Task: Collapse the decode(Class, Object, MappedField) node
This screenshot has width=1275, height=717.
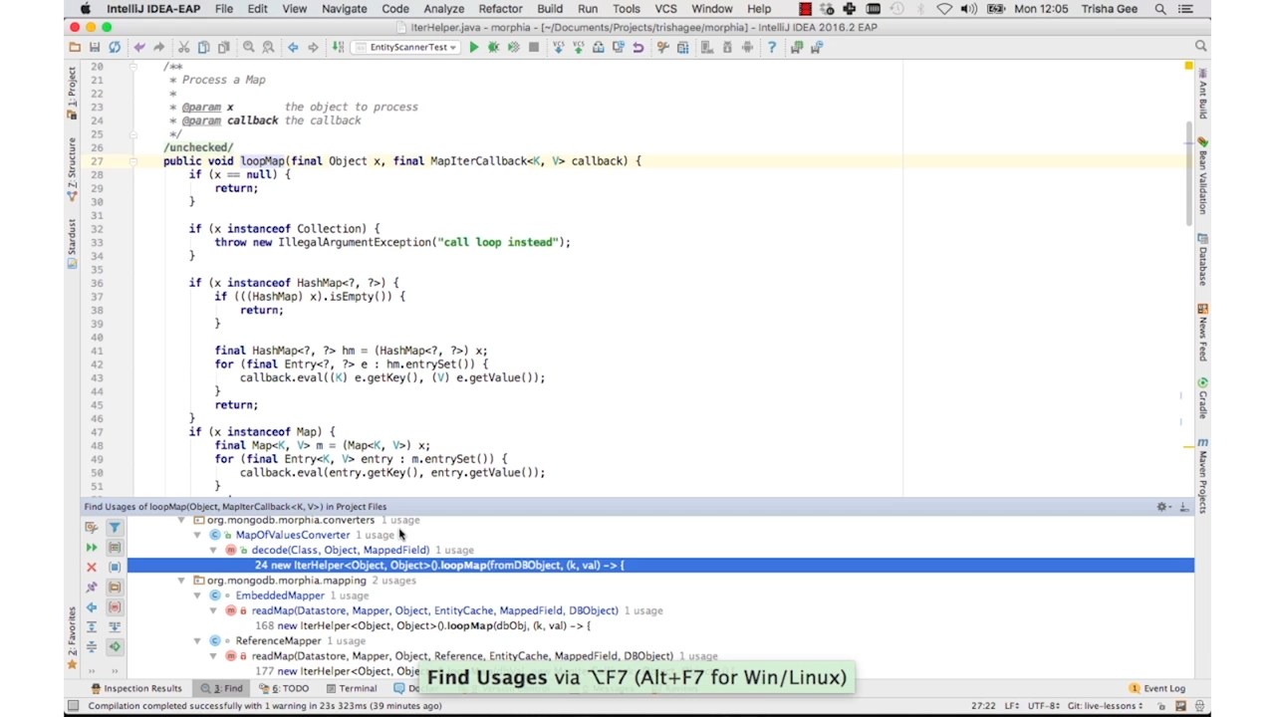Action: (x=213, y=550)
